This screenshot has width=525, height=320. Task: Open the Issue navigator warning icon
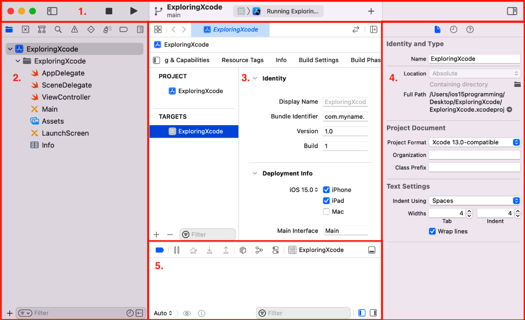coord(75,30)
